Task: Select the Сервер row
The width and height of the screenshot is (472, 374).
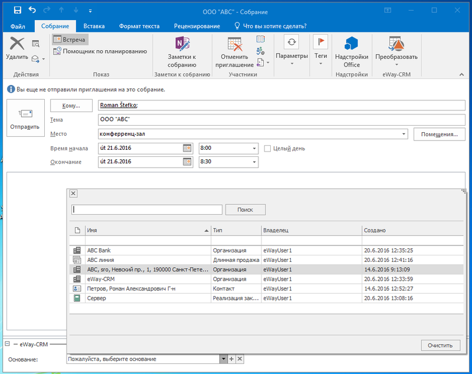Action: [267, 298]
